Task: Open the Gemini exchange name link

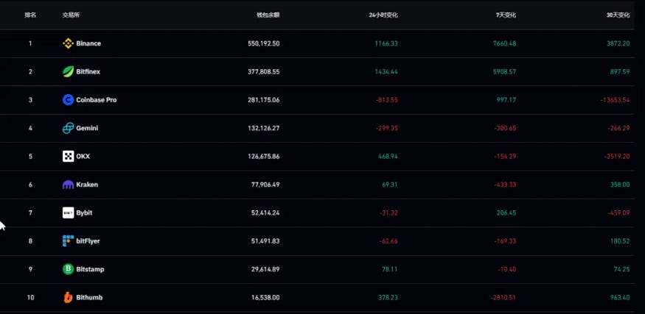Action: point(87,128)
